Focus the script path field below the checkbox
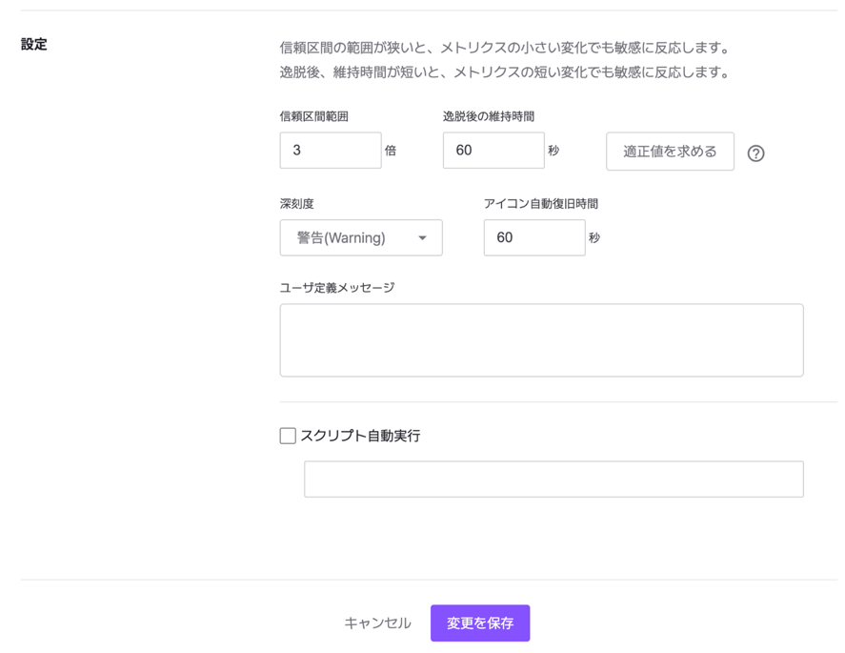This screenshot has height=653, width=845. coord(553,480)
